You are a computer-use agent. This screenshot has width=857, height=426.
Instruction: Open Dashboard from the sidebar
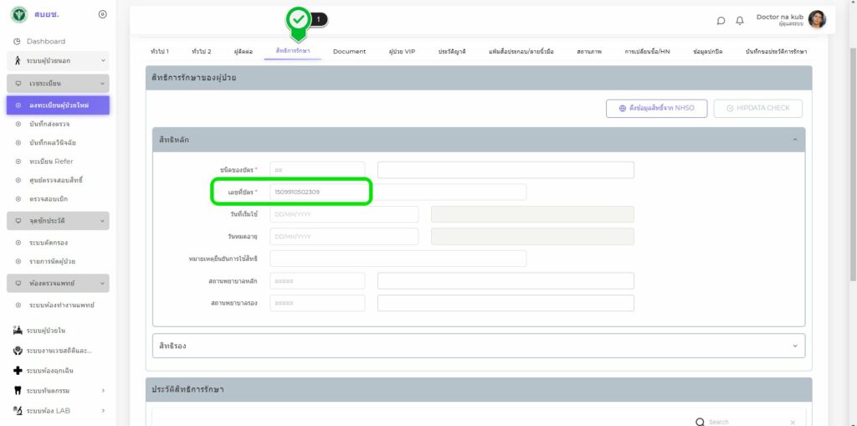pos(45,41)
